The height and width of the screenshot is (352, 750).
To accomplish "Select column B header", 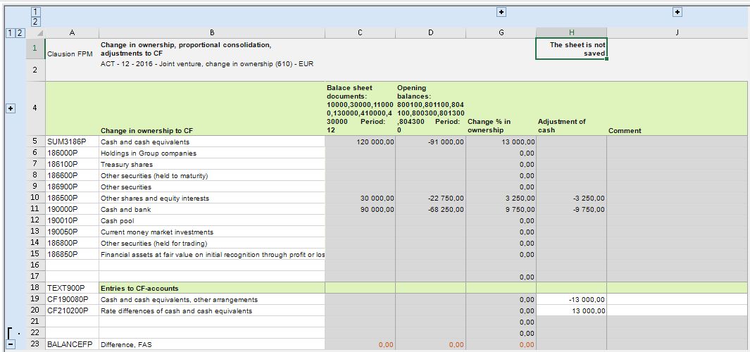I will [212, 32].
